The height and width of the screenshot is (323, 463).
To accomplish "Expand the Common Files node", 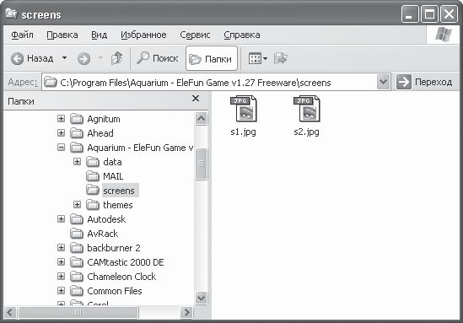I will 61,290.
